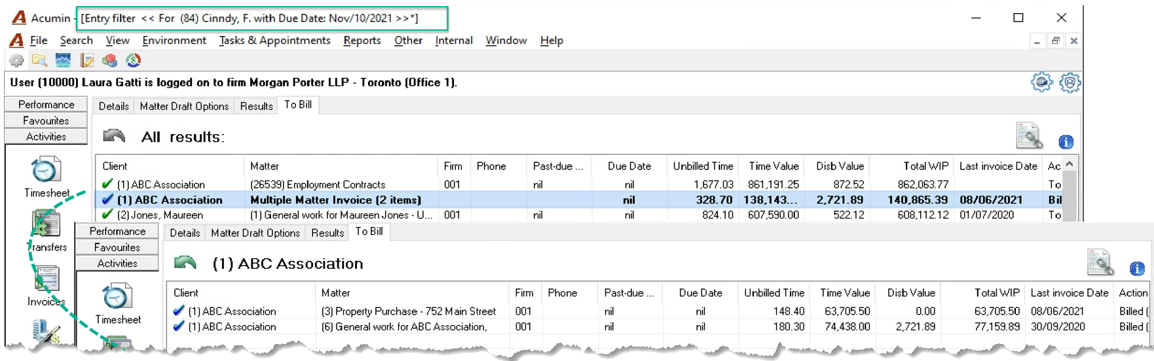Click the blue info icon in All results panel

[1066, 141]
